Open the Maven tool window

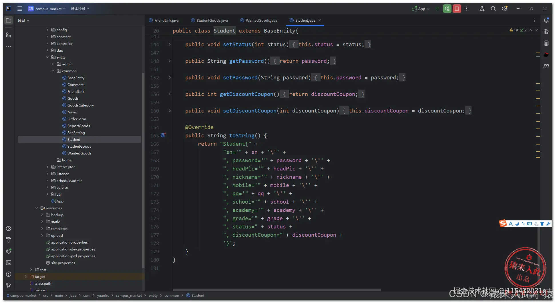point(546,66)
